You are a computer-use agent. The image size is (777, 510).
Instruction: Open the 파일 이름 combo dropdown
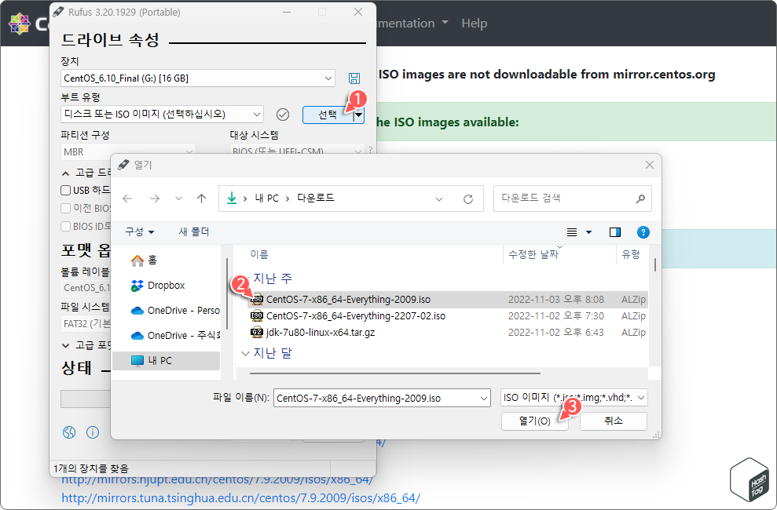(484, 399)
